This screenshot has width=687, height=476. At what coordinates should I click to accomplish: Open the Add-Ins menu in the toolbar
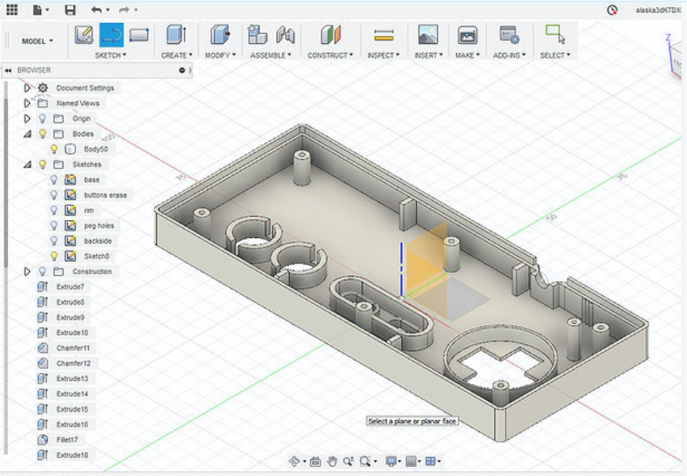(x=510, y=56)
